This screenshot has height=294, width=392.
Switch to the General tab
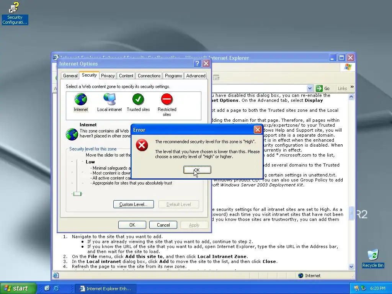tap(70, 76)
